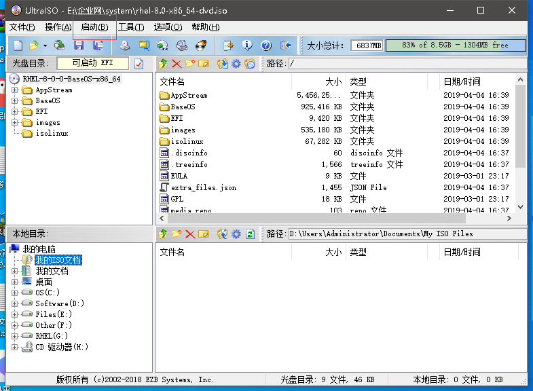Click the Save As toolbar icon
Screen dimensions: 533x391
(98, 45)
